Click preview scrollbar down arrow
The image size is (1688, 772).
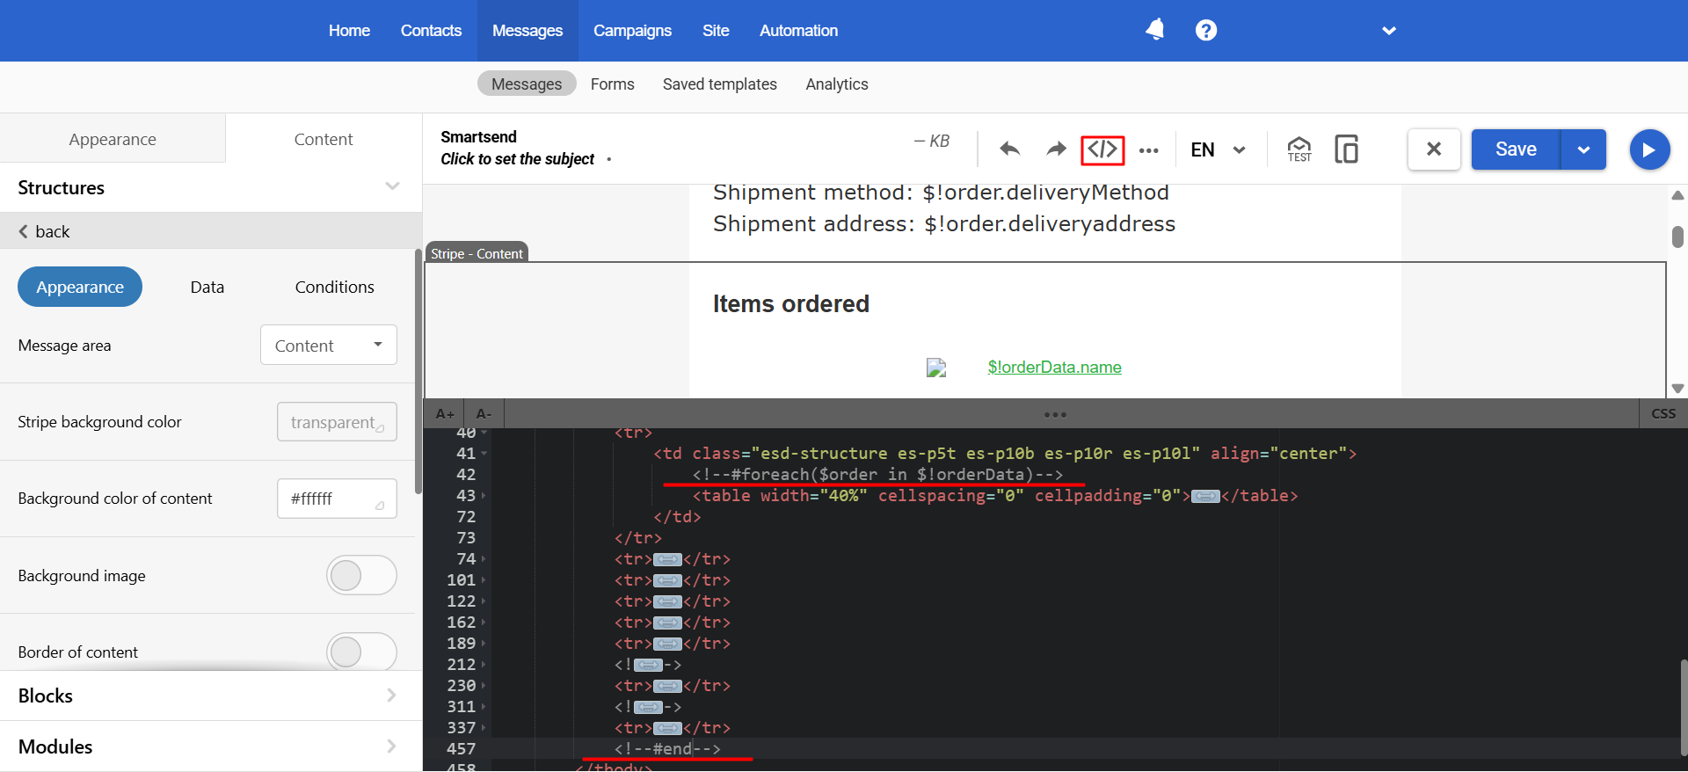click(x=1677, y=388)
